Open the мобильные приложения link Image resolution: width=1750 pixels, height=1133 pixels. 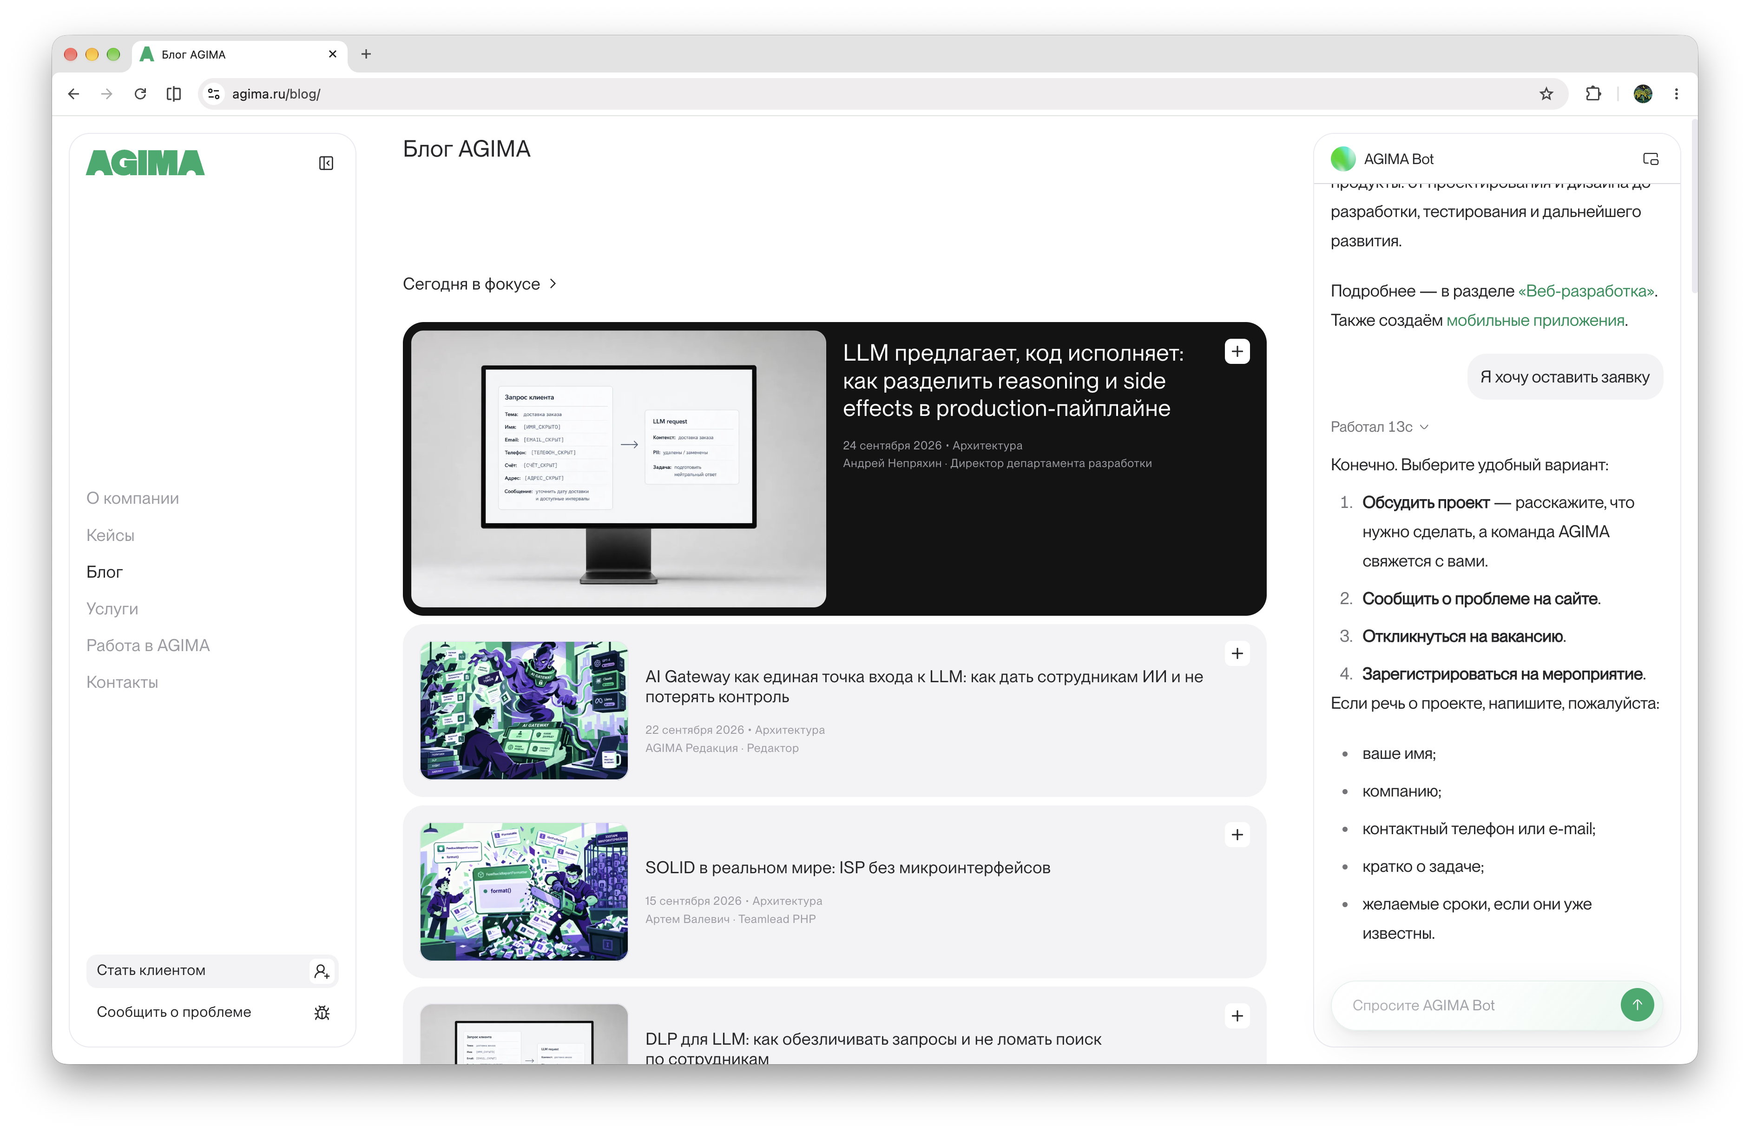click(x=1535, y=321)
